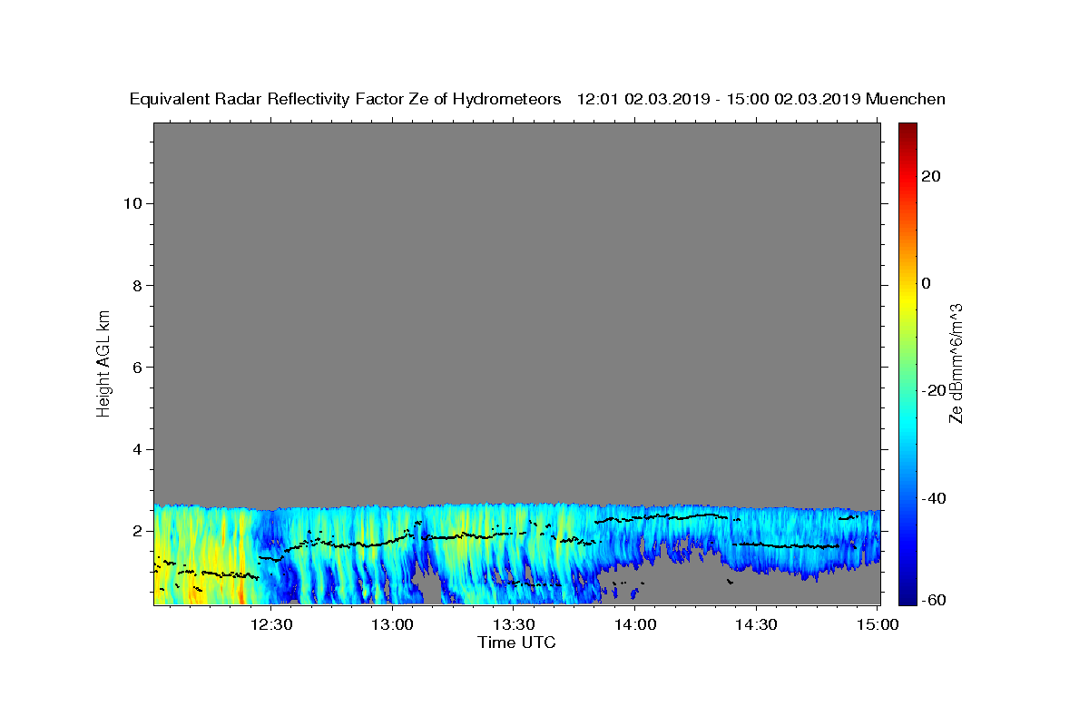The width and height of the screenshot is (1089, 726).
Task: Click the station name "Muenchen"
Action: coord(906,100)
